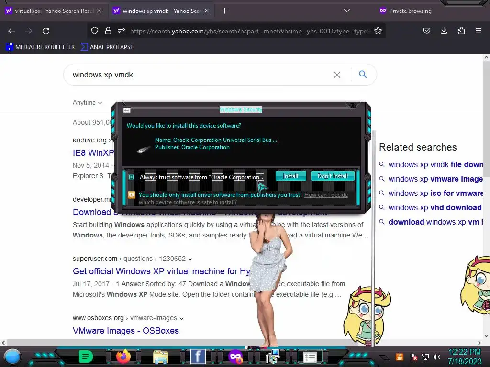This screenshot has height=367, width=490.
Task: Reload the current page
Action: click(x=46, y=31)
